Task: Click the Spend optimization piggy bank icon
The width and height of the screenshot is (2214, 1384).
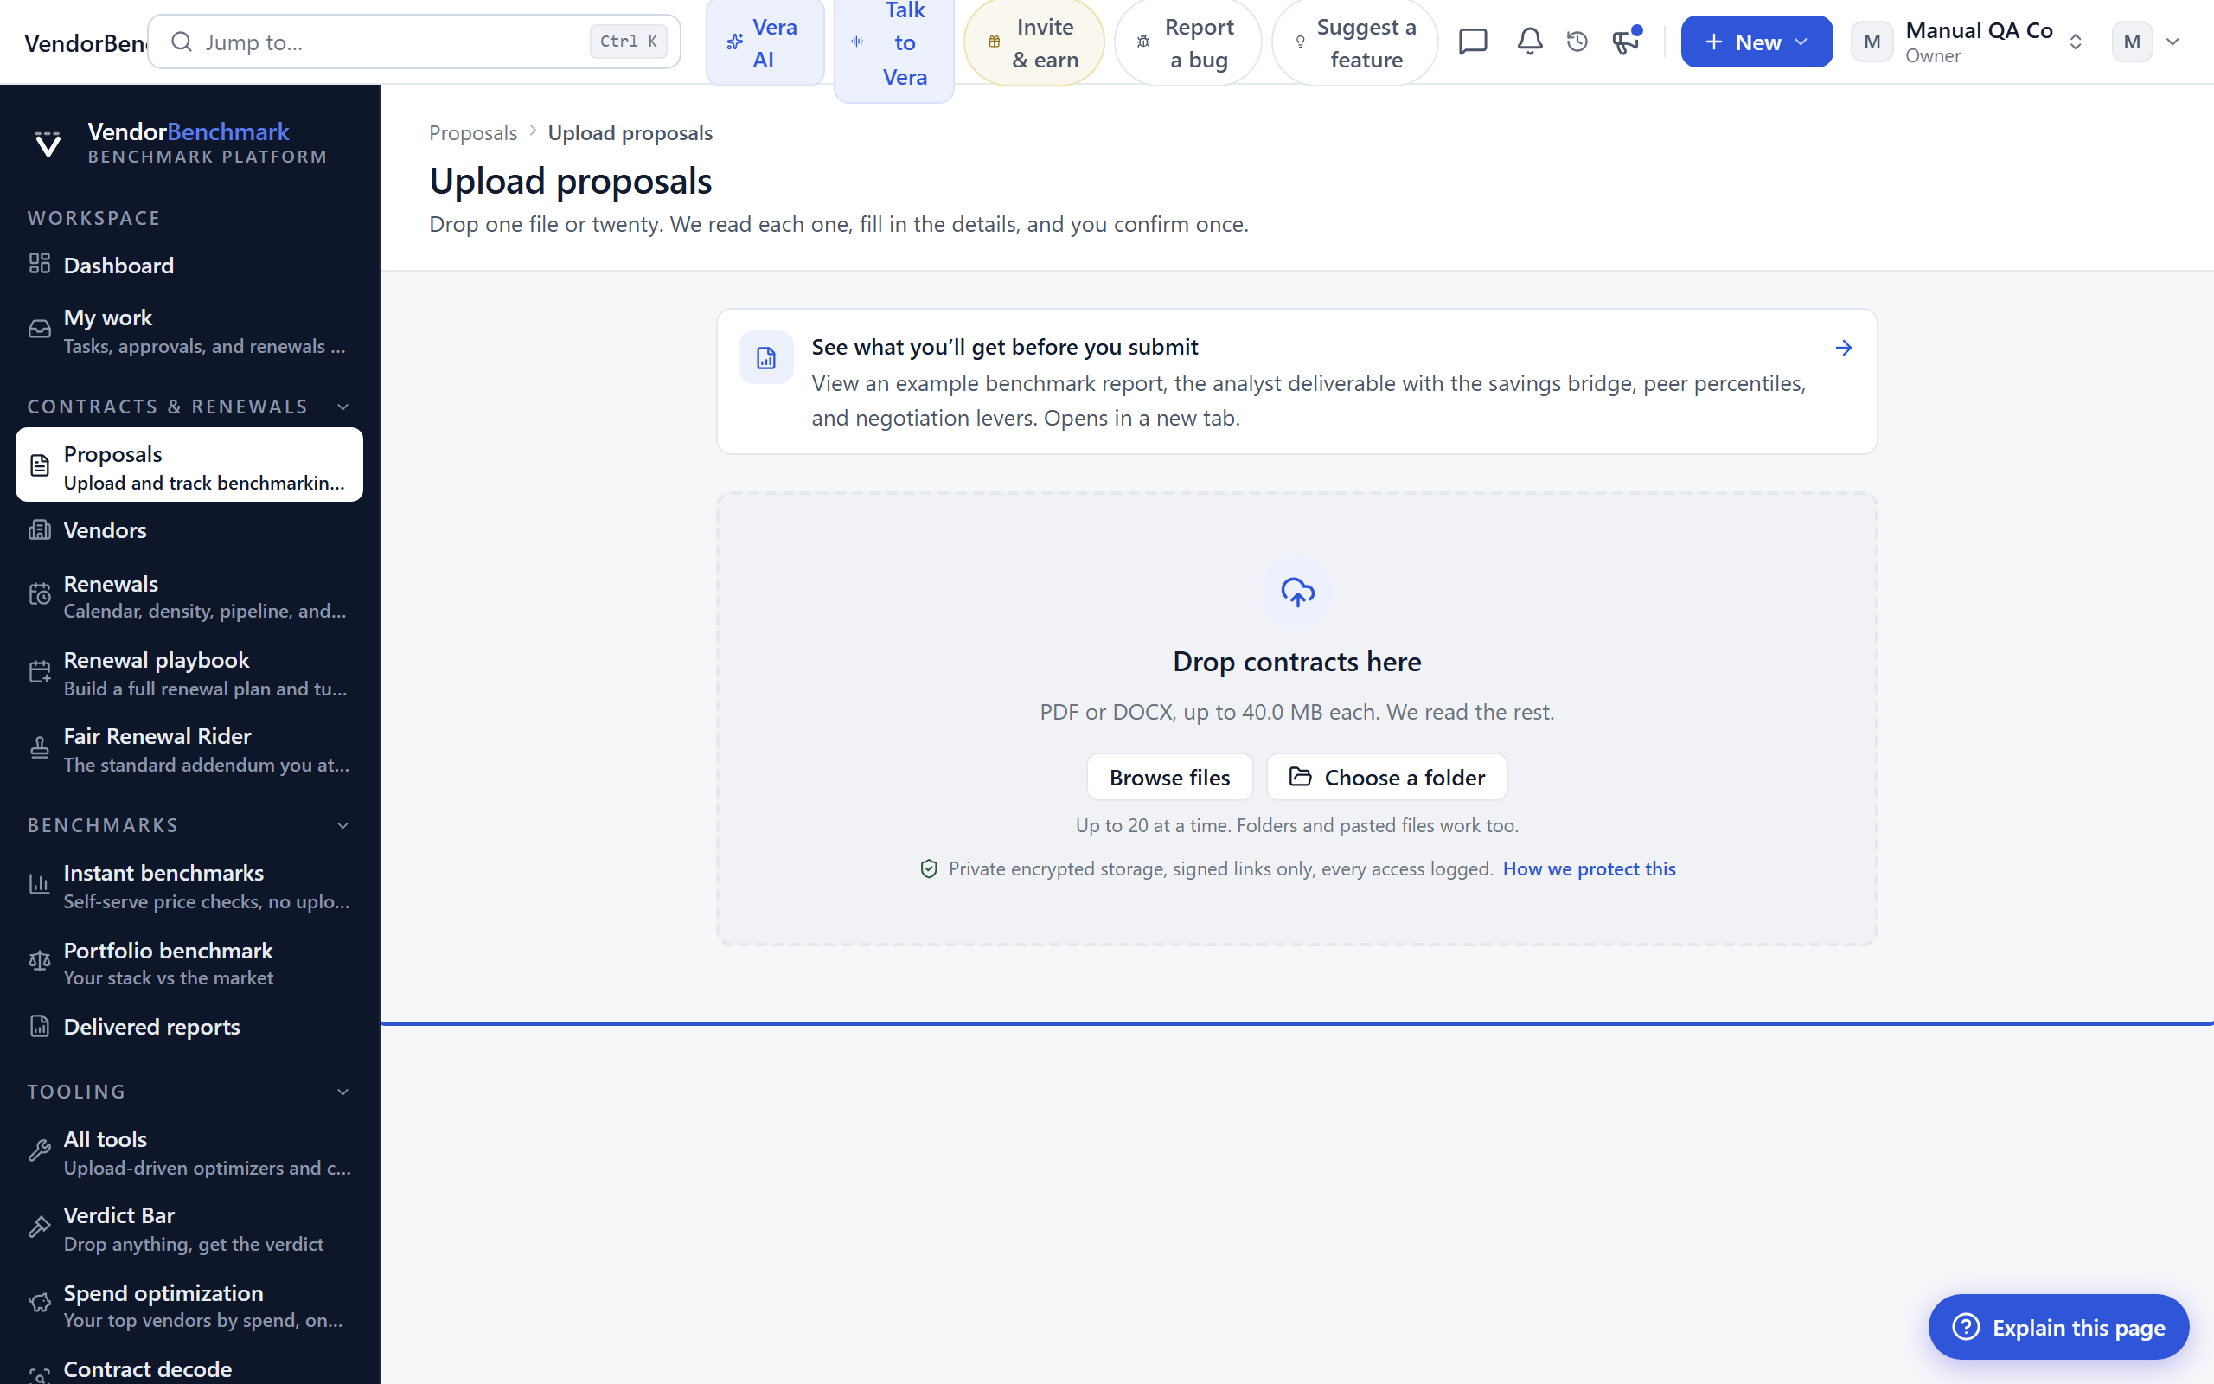Action: coord(39,1304)
